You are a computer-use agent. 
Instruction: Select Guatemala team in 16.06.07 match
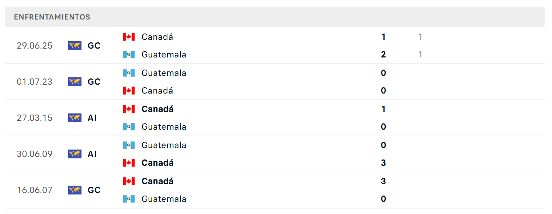click(164, 199)
